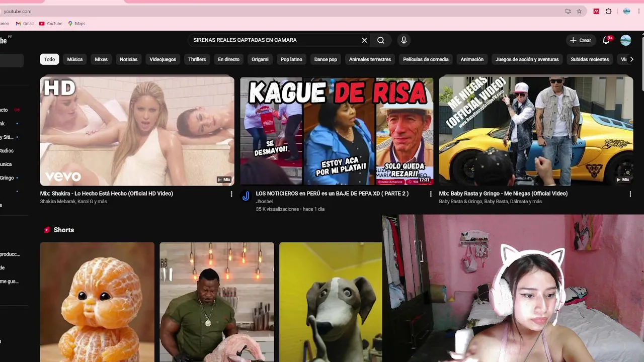Select the Películas de comedia filter chip

(426, 59)
